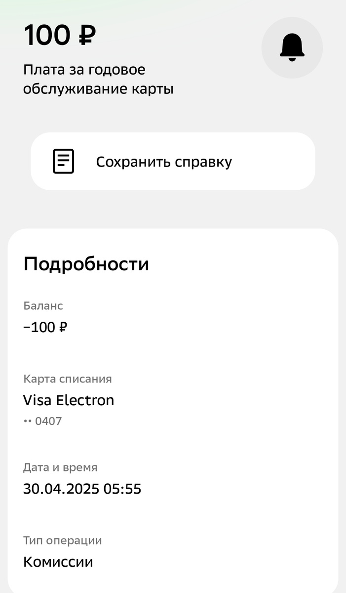Click the notification bell at the top right

292,47
